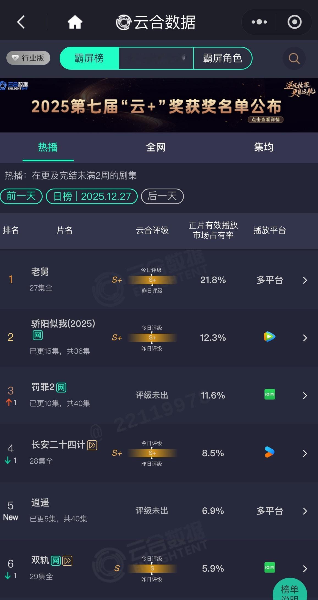Click the 行业版 badge in the top left
Image resolution: width=318 pixels, height=600 pixels.
point(28,58)
